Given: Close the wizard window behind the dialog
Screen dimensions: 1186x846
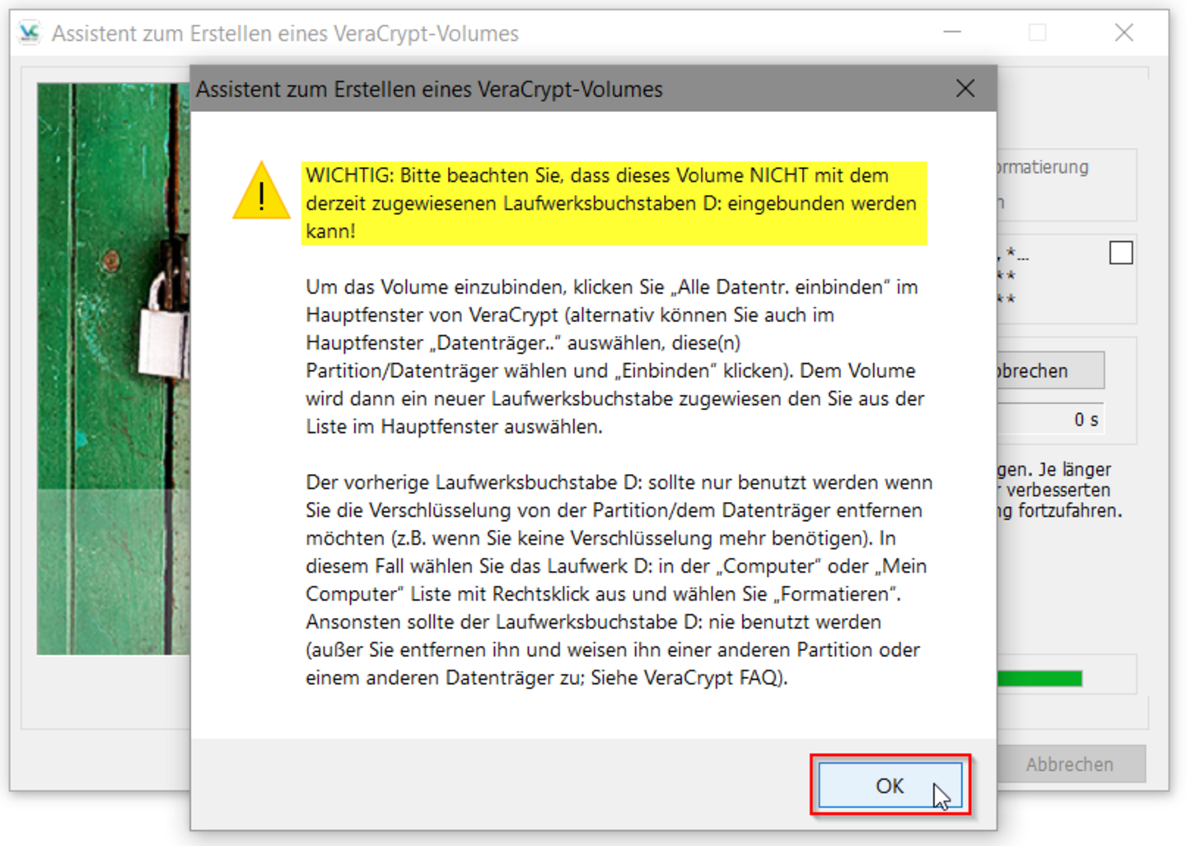Looking at the screenshot, I should pos(1123,33).
